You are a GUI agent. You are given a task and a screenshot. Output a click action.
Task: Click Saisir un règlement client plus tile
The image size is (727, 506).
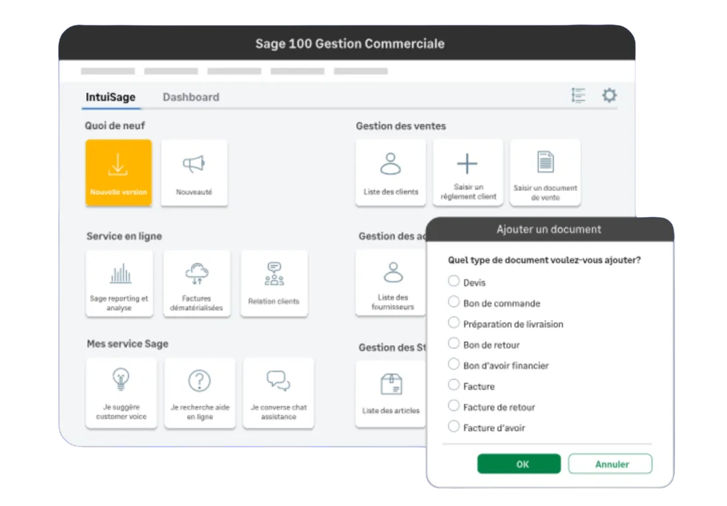click(468, 172)
